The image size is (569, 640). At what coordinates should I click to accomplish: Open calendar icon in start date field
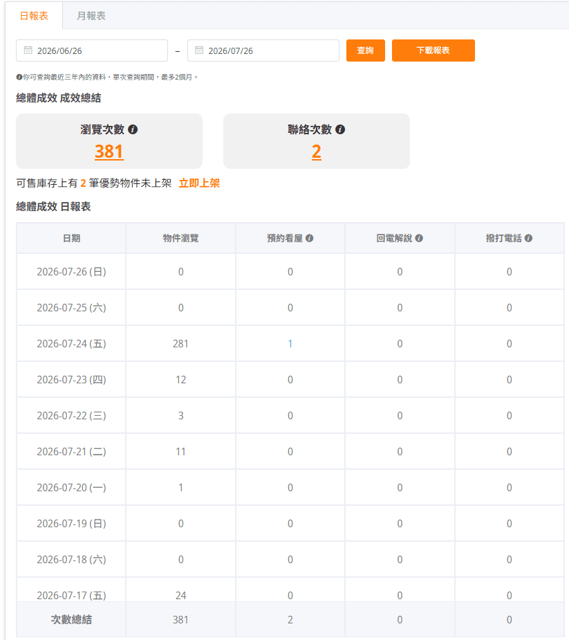(28, 51)
